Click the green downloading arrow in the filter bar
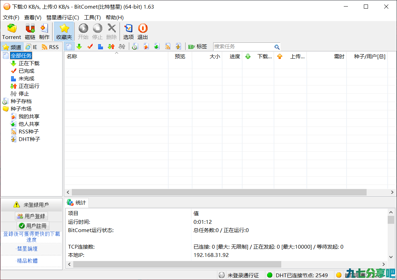397x280 pixels. point(79,47)
